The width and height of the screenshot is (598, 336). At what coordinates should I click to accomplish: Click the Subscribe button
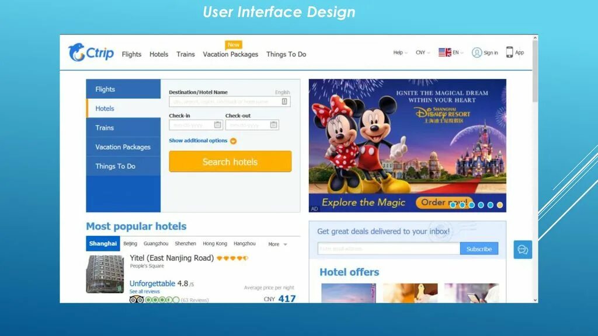pos(479,249)
